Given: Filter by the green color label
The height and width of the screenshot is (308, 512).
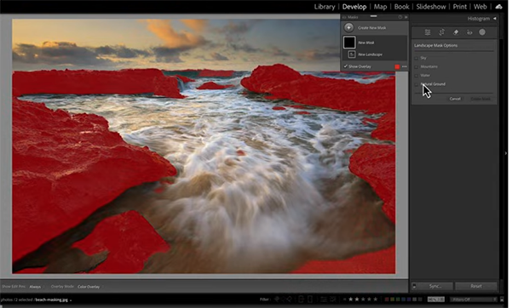Looking at the screenshot, I should [x=398, y=299].
